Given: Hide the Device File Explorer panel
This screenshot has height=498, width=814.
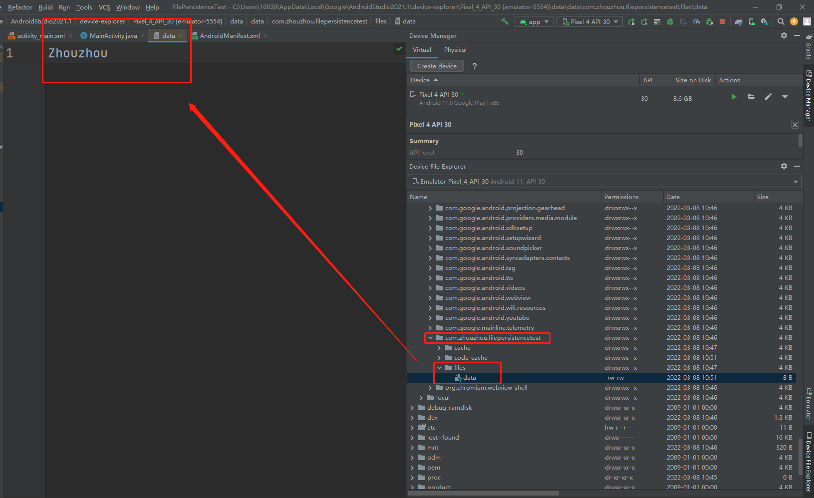Looking at the screenshot, I should (x=797, y=166).
